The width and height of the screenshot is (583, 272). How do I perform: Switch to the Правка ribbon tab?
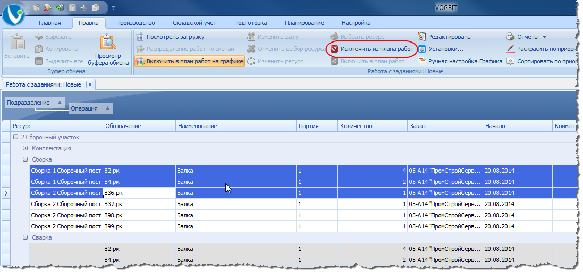pyautogui.click(x=89, y=23)
